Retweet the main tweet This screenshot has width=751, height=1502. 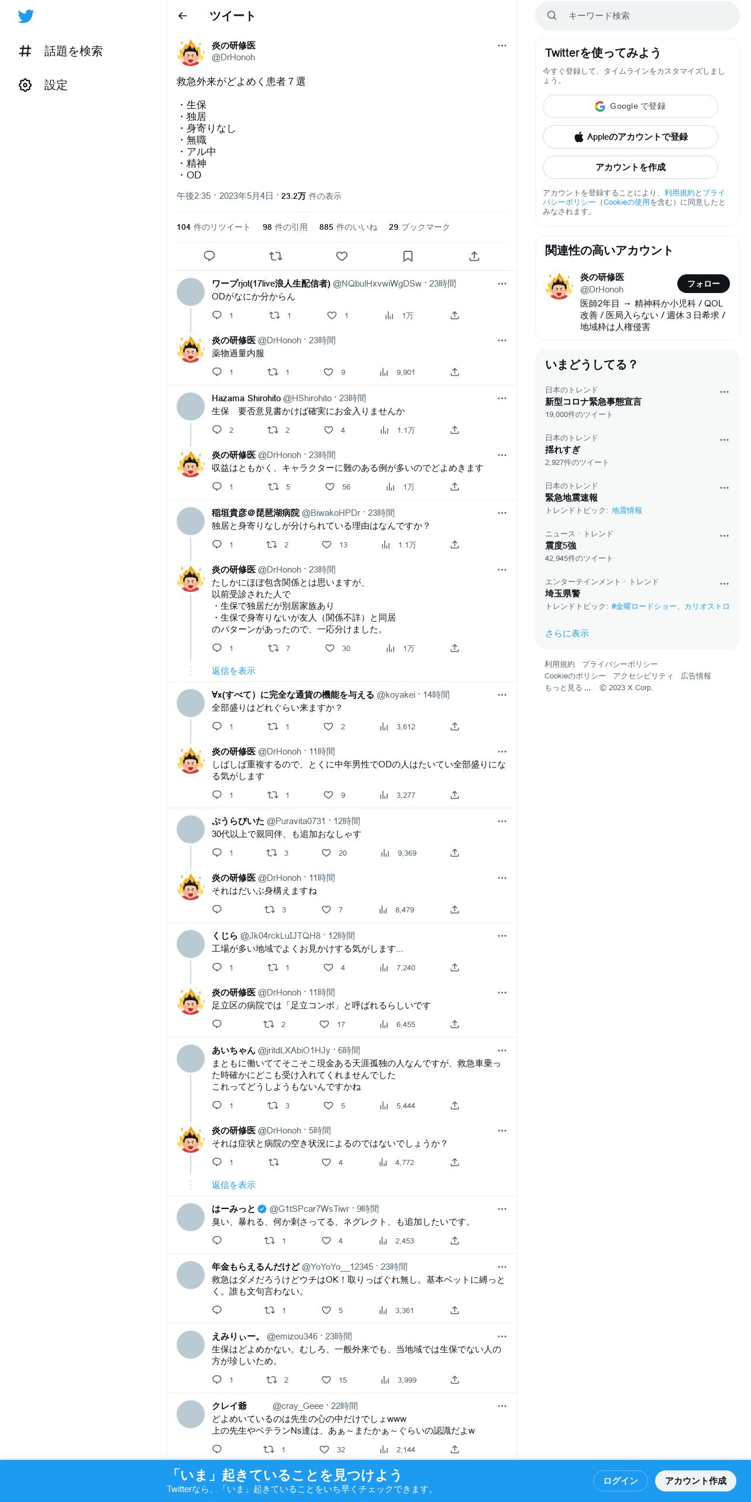point(275,256)
